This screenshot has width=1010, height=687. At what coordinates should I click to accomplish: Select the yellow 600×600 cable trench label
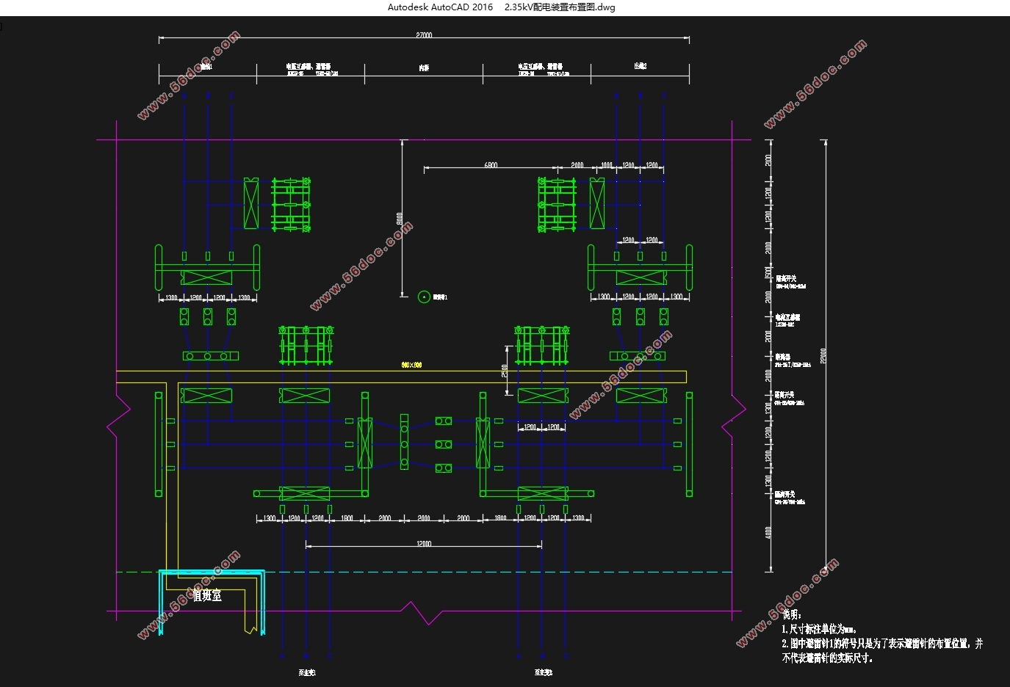point(411,365)
